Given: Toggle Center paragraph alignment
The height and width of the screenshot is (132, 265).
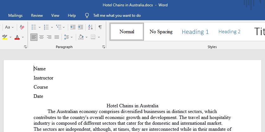Looking at the screenshot, I should click(x=42, y=37).
